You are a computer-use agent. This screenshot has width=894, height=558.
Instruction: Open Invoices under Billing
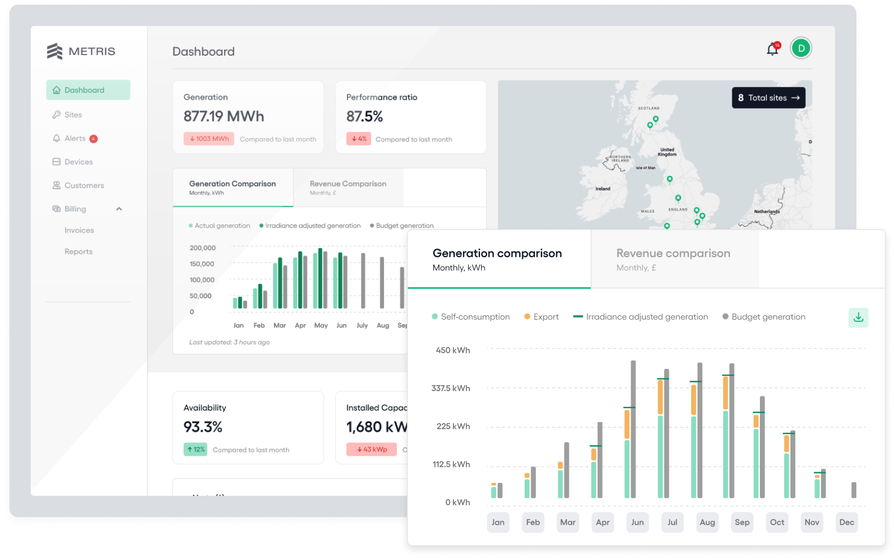[x=79, y=230]
